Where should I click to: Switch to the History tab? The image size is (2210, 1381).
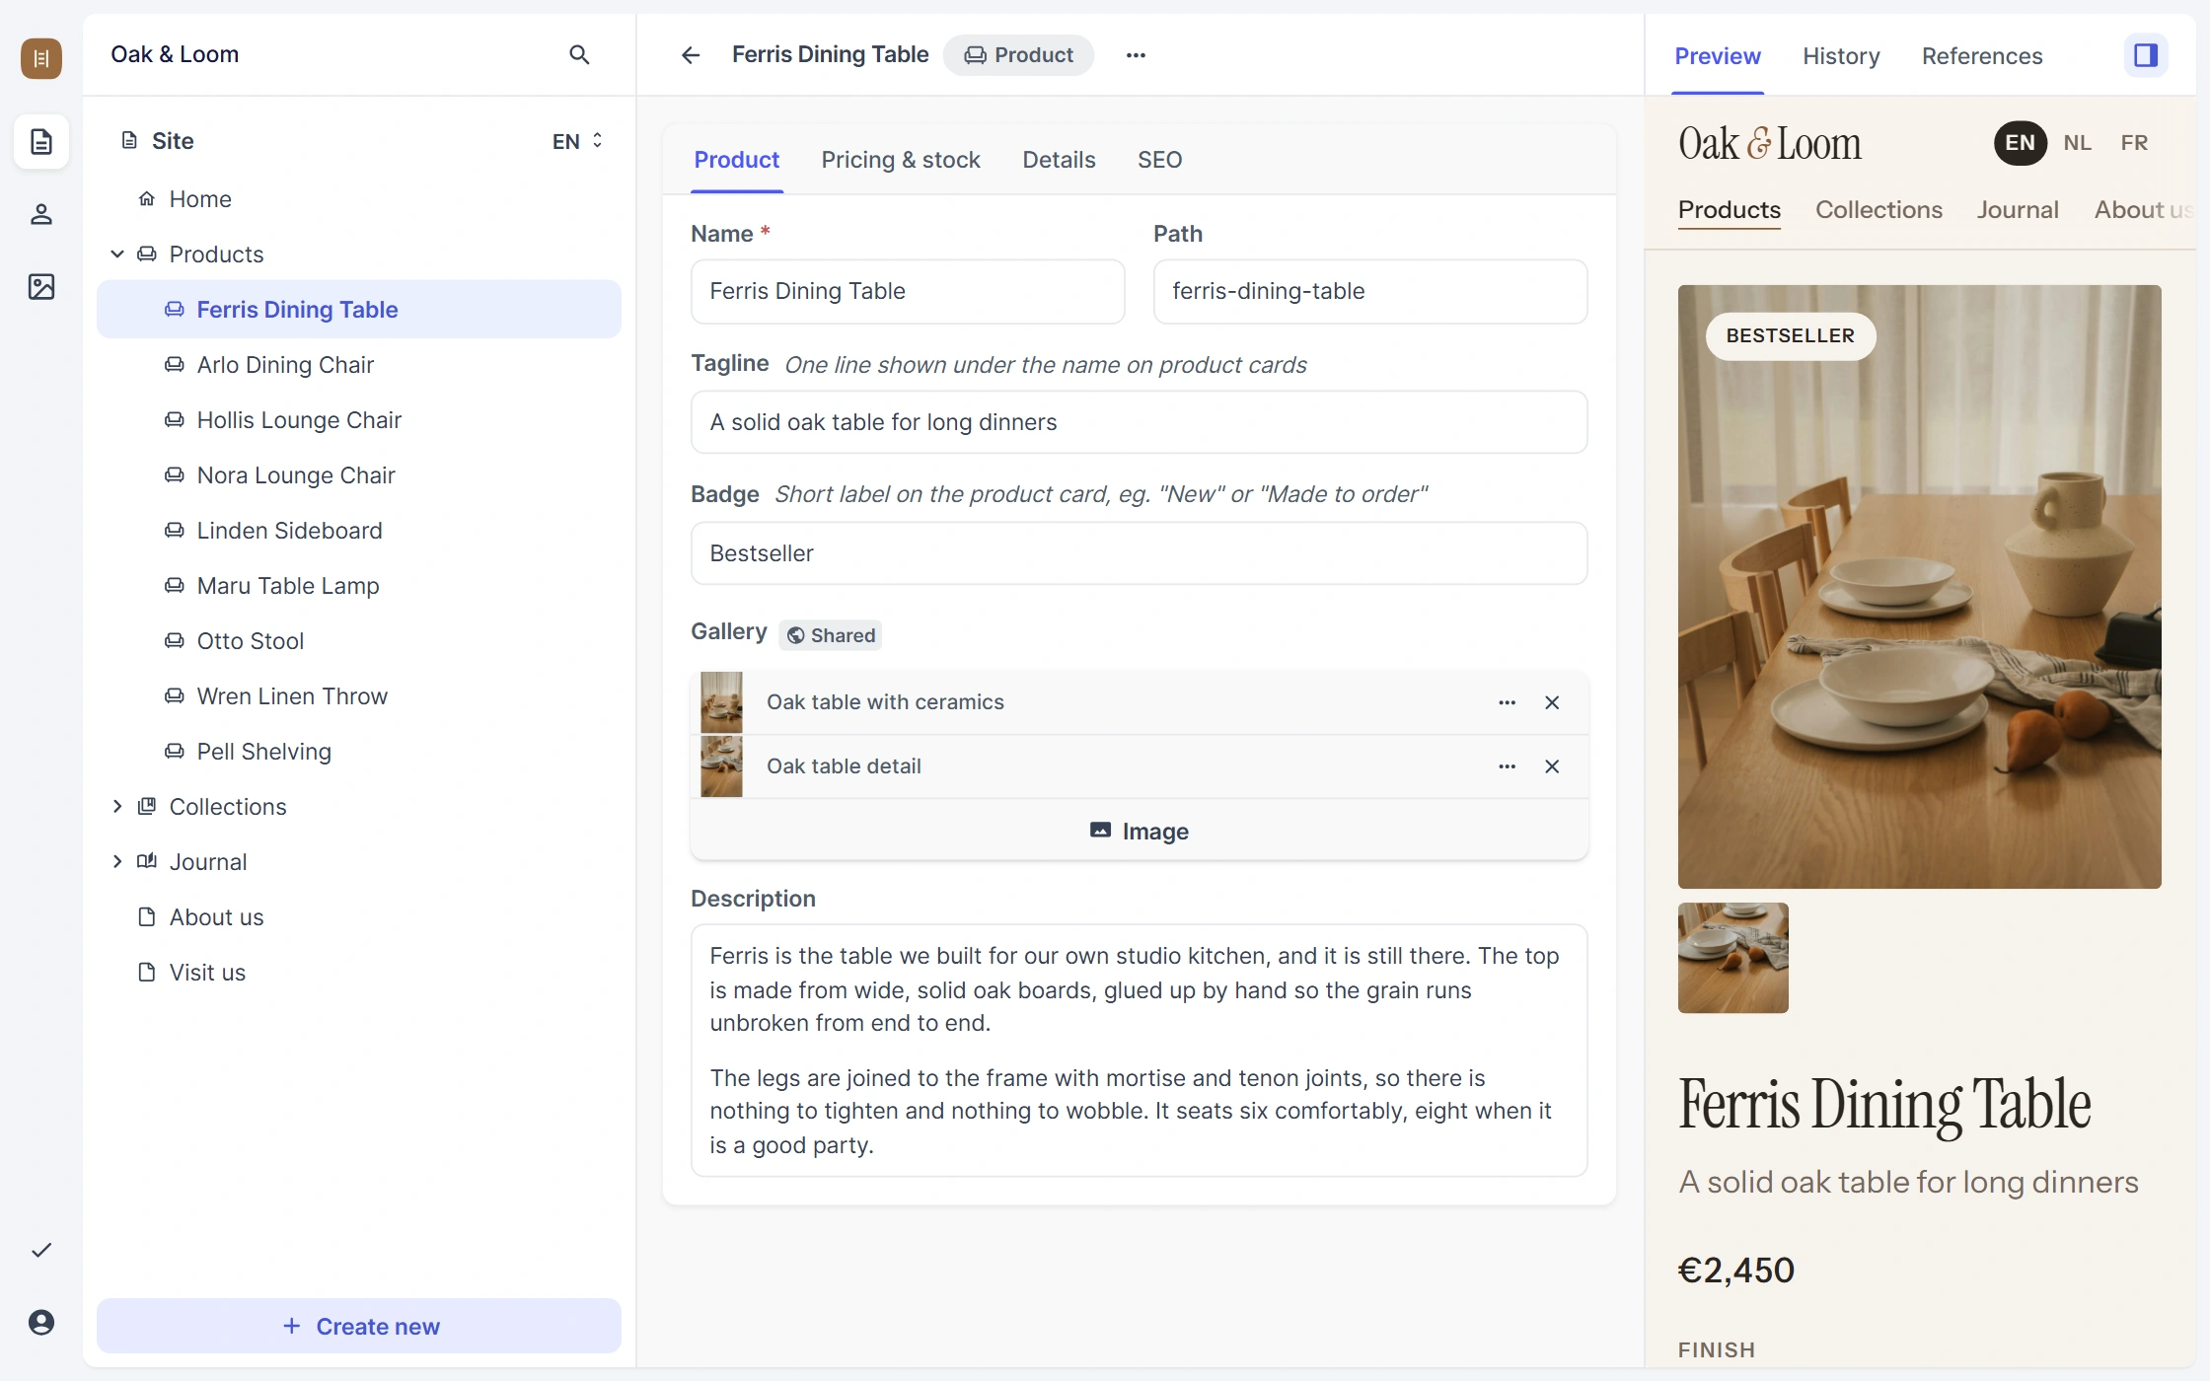point(1841,56)
